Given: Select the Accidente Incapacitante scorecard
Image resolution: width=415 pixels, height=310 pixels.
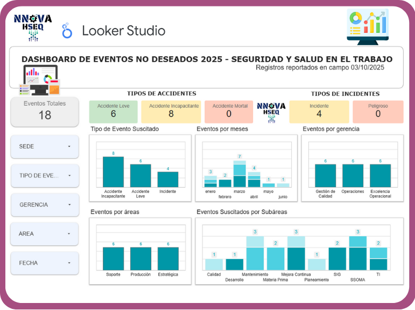Looking at the screenshot, I should tap(171, 111).
